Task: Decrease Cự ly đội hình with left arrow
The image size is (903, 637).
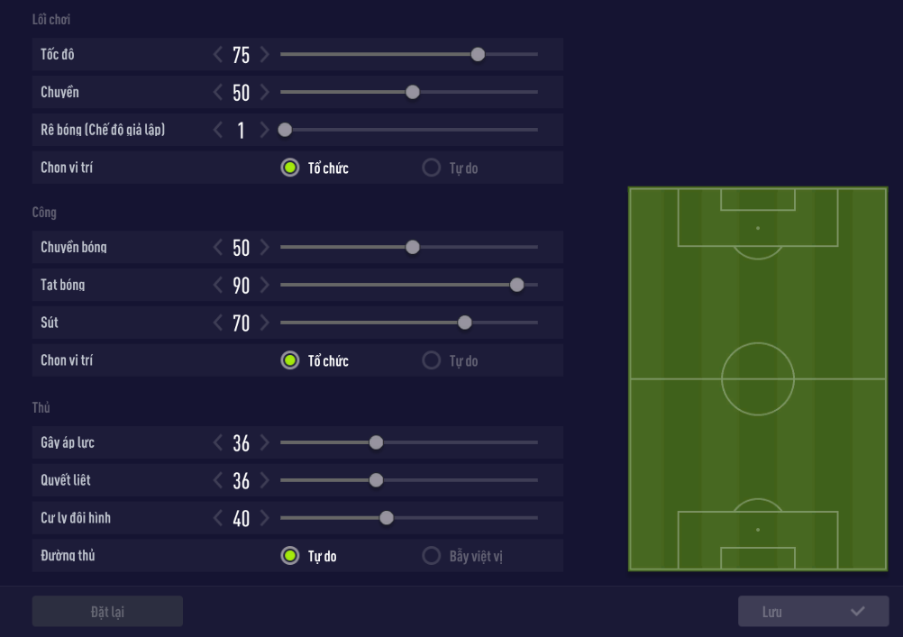Action: pyautogui.click(x=217, y=518)
